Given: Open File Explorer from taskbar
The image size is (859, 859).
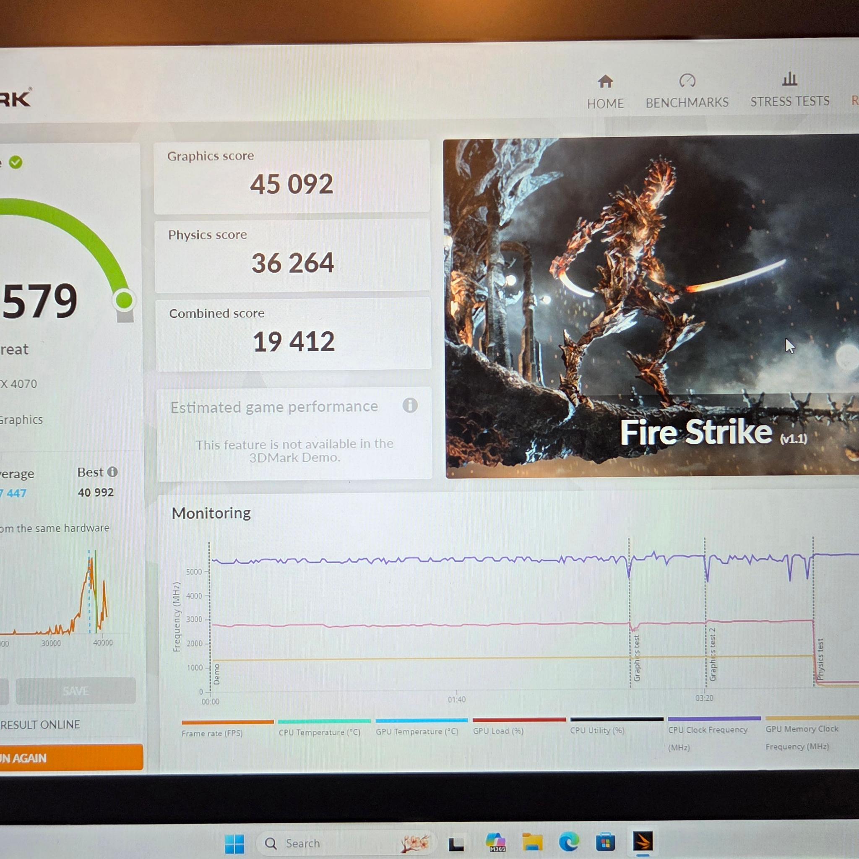Looking at the screenshot, I should [x=532, y=842].
